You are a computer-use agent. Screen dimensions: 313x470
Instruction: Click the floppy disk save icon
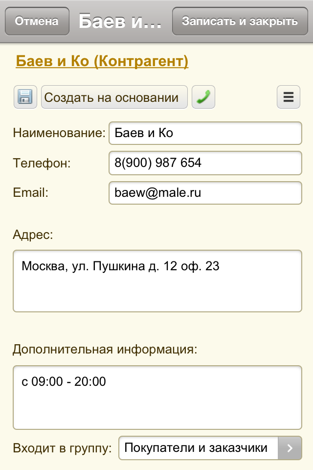coord(25,97)
